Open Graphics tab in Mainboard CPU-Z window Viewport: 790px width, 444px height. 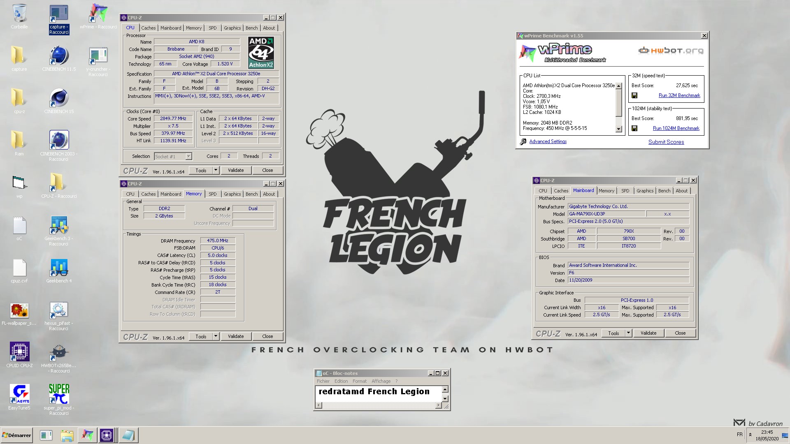pyautogui.click(x=645, y=191)
